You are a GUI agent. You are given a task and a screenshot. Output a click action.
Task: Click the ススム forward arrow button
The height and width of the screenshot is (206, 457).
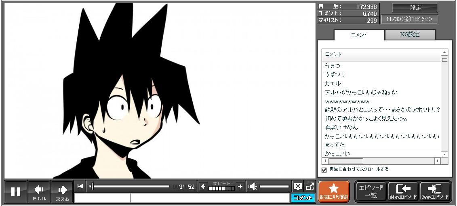click(62, 191)
